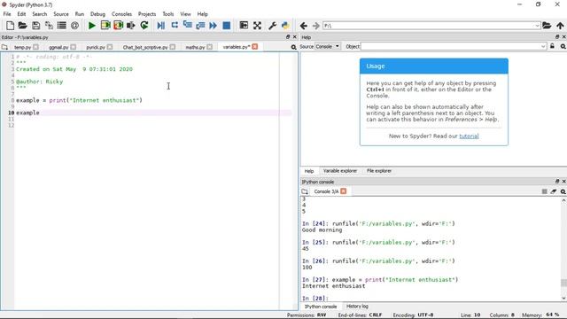Browse console tabs icon

pyautogui.click(x=305, y=191)
